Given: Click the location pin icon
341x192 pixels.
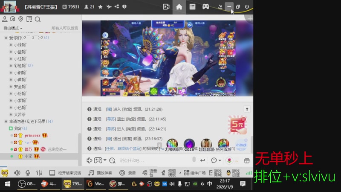Looking at the screenshot, I should click(20, 19).
